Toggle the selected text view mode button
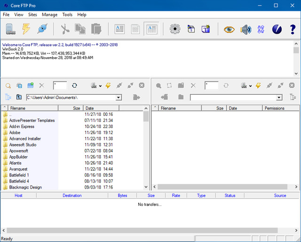The image size is (301, 242). 151,29
